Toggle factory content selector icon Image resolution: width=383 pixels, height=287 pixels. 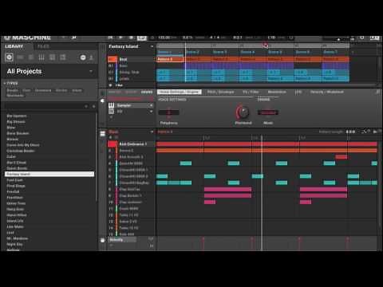pyautogui.click(x=83, y=57)
